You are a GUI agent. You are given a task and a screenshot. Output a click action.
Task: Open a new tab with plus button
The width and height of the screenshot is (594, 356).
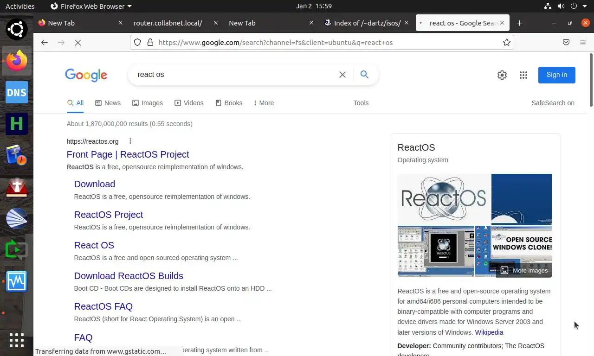coord(519,23)
